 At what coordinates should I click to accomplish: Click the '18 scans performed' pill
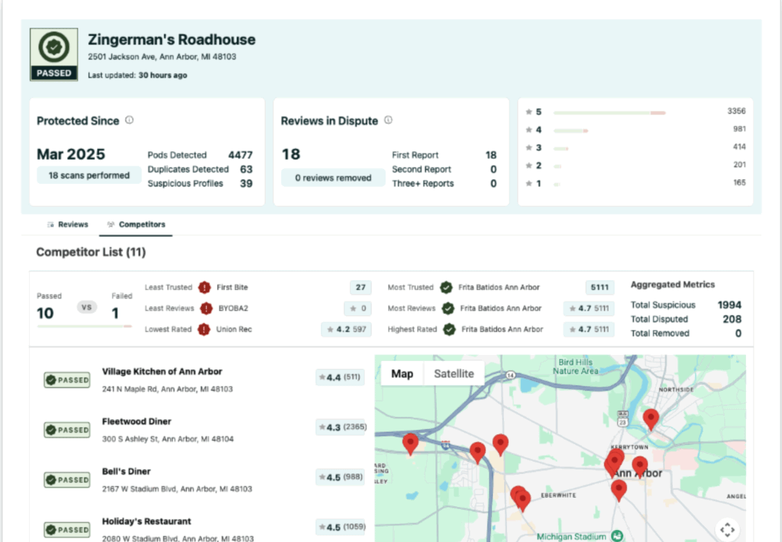(x=89, y=176)
